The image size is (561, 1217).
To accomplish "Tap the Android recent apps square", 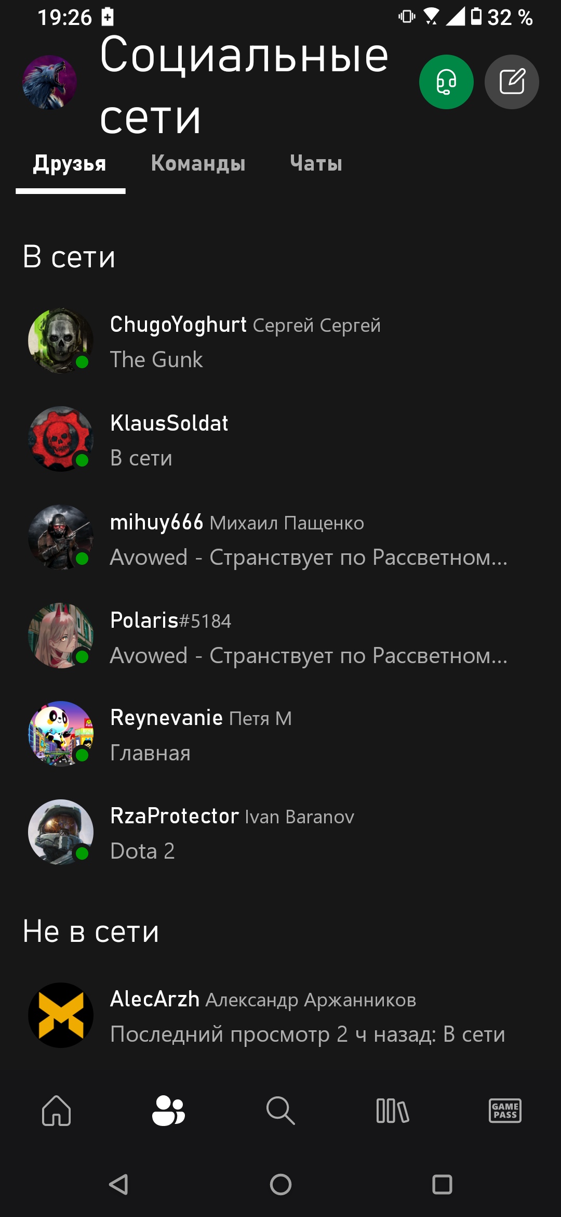I will (442, 1184).
